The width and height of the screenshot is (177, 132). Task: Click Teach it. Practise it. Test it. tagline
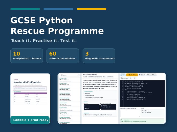44,40
